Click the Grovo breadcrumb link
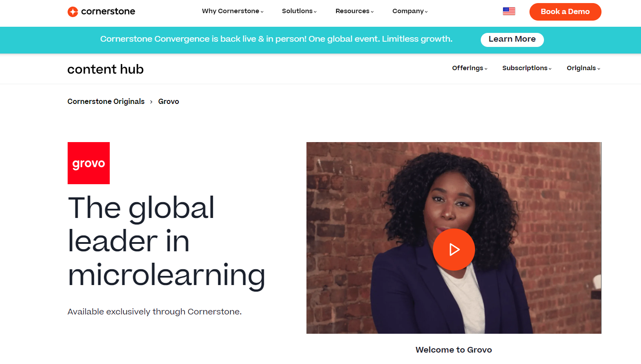This screenshot has width=641, height=364. coord(169,101)
